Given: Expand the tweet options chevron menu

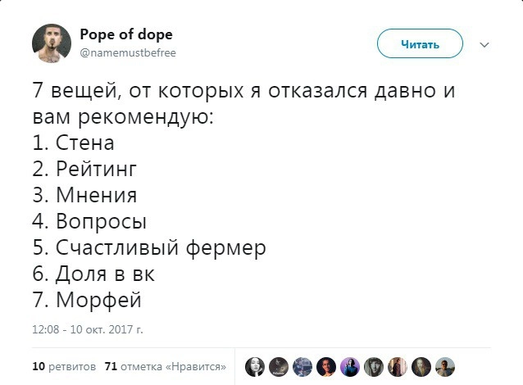Looking at the screenshot, I should click(x=484, y=44).
